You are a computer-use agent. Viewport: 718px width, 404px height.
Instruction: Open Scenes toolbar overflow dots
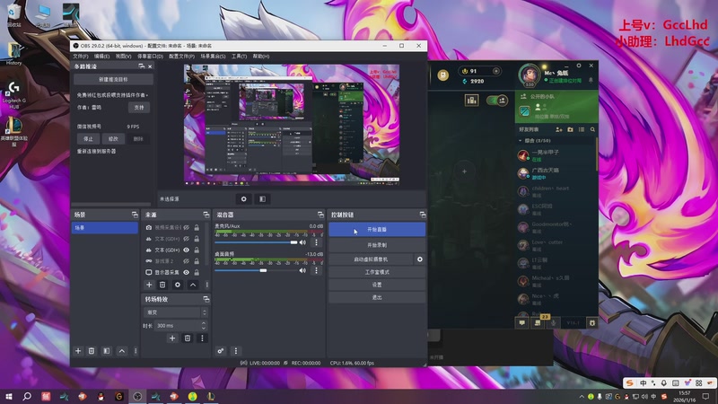[136, 351]
